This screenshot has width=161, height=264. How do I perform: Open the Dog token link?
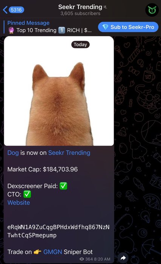click(x=13, y=153)
